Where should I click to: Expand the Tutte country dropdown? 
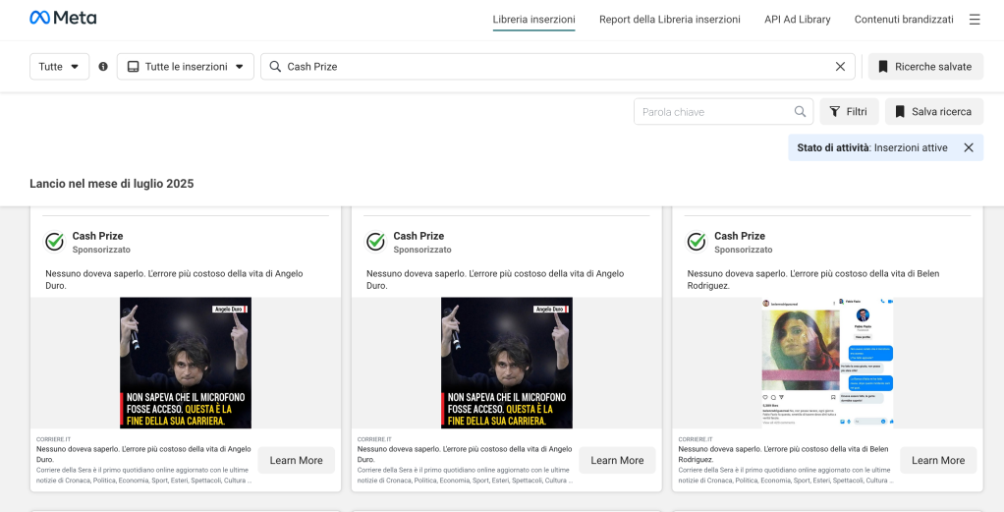click(60, 67)
